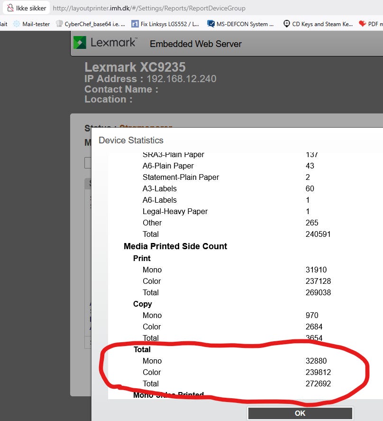The width and height of the screenshot is (383, 421).
Task: Click the Total Mono value 32880
Action: coord(316,361)
